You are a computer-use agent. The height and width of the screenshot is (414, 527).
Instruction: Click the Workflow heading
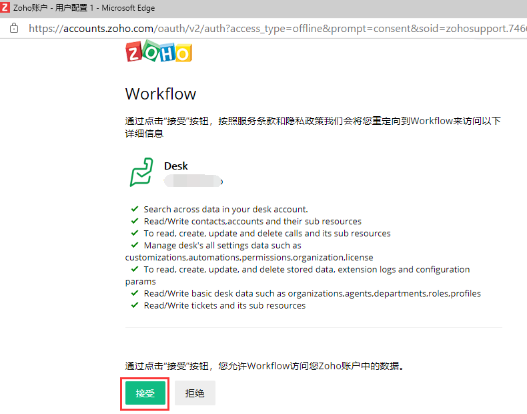point(161,94)
